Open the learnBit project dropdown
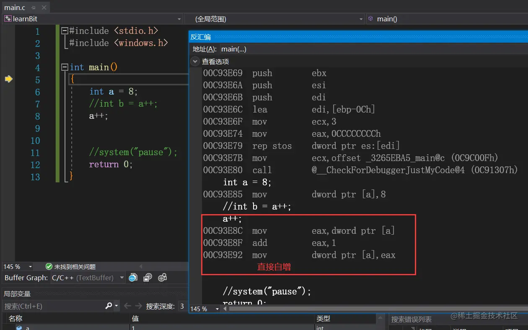Screen dimensions: 528x330 [179, 19]
